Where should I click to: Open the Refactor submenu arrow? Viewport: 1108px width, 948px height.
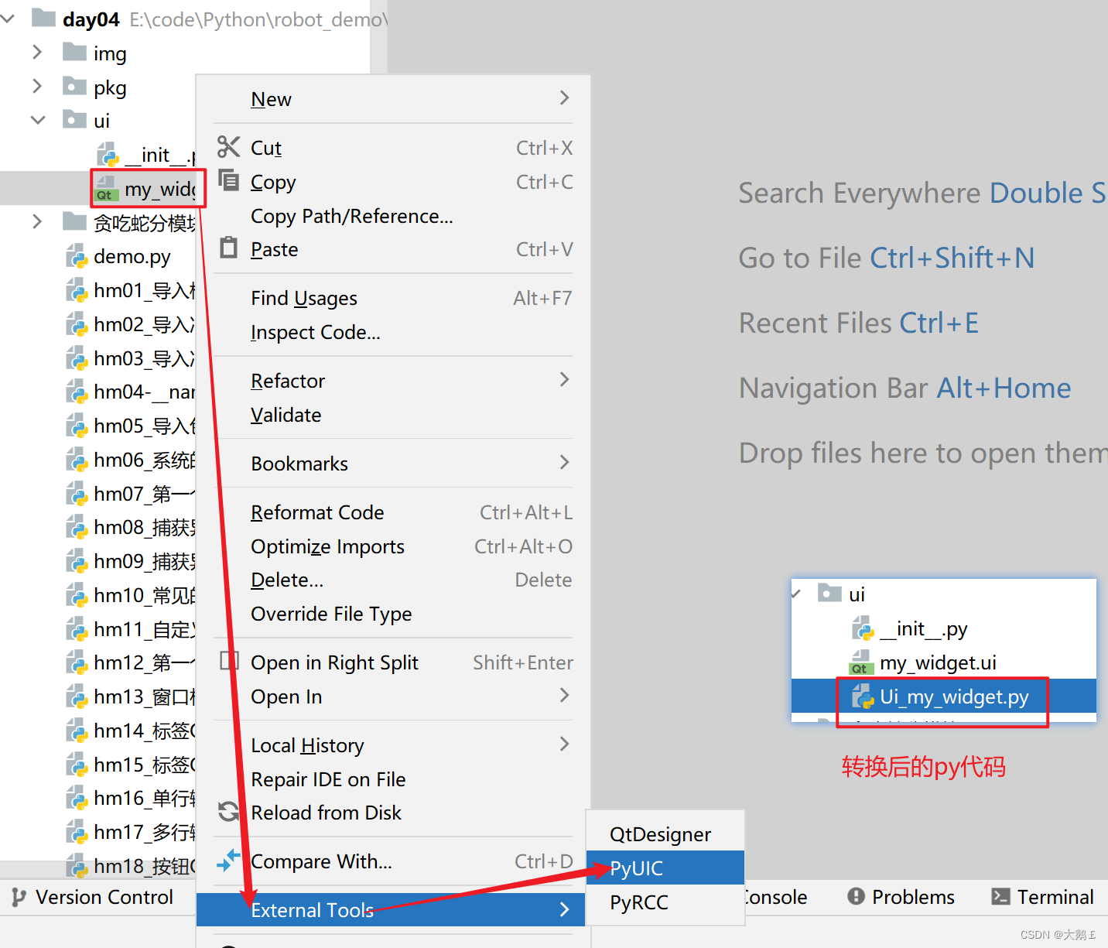click(x=564, y=379)
